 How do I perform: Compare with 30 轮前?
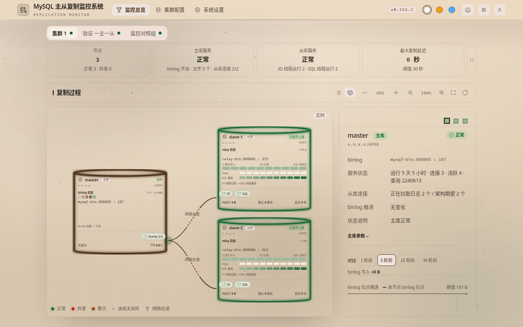pyautogui.click(x=430, y=260)
